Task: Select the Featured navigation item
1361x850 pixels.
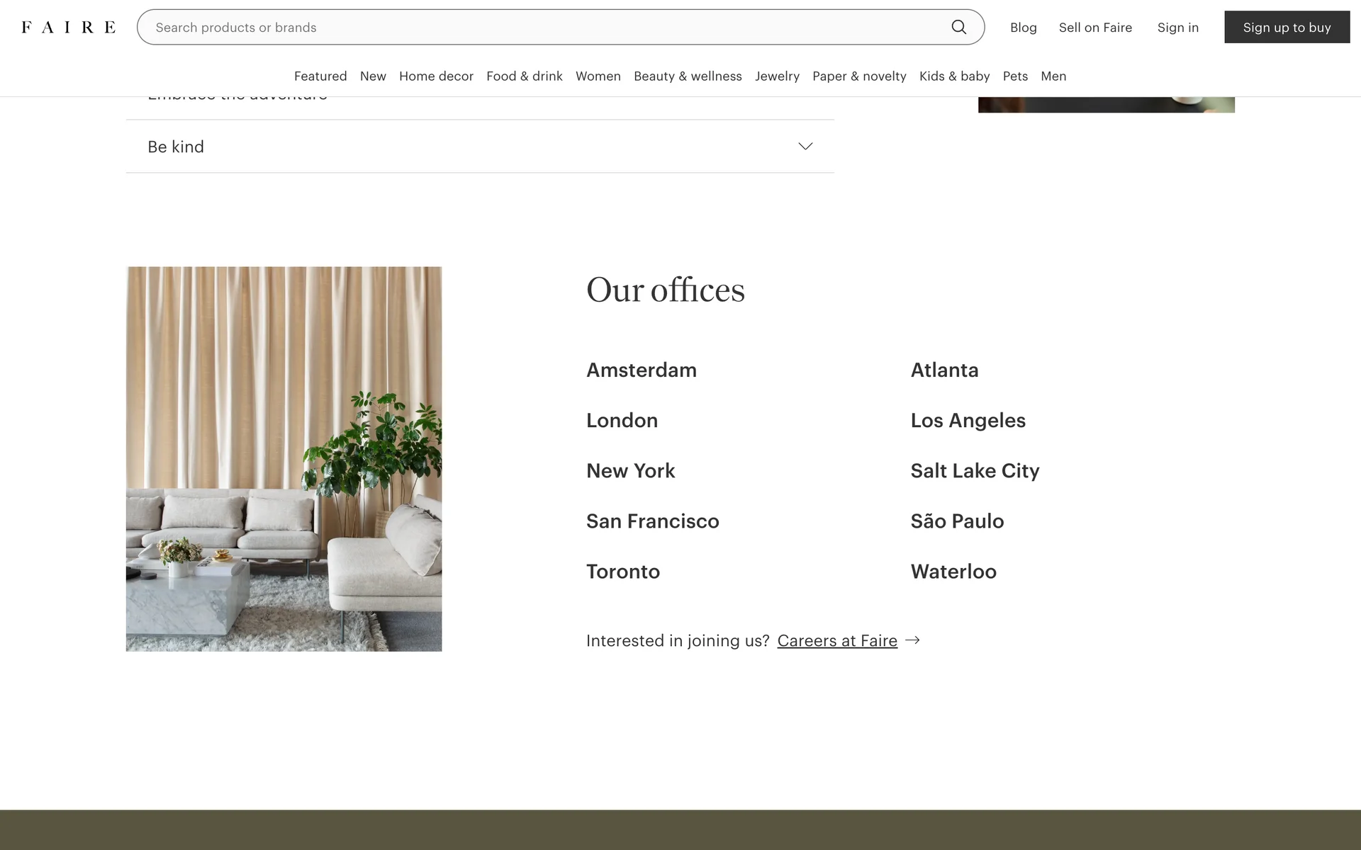Action: click(x=320, y=76)
